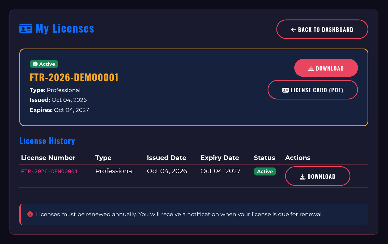Click the Type column header

[103, 158]
